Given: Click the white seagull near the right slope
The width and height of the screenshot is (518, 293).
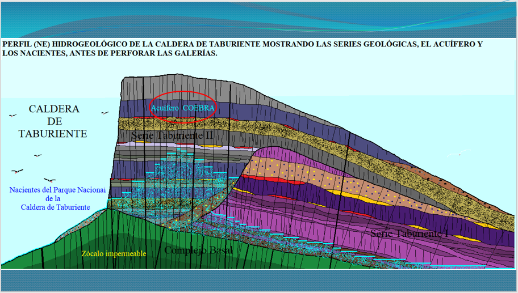Looking at the screenshot, I should click(x=459, y=153).
